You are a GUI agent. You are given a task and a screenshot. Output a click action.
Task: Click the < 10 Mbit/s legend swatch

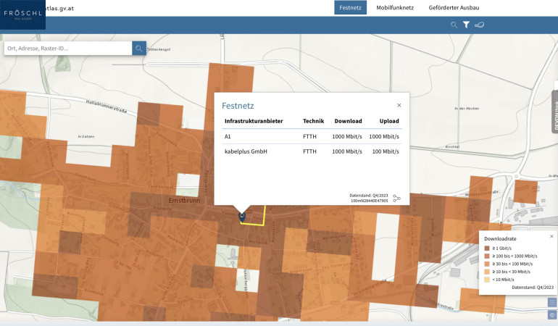(487, 279)
